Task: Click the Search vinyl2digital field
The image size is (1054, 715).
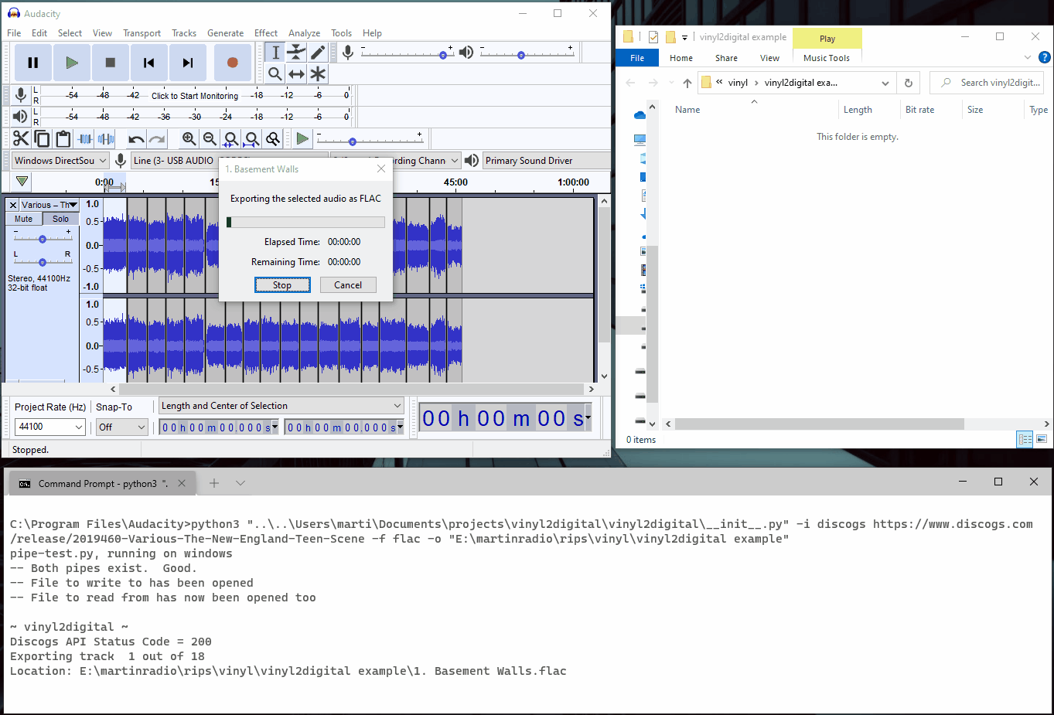Action: (x=987, y=83)
